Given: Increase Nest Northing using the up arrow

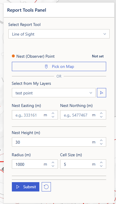Looking at the screenshot, I should (x=101, y=113).
